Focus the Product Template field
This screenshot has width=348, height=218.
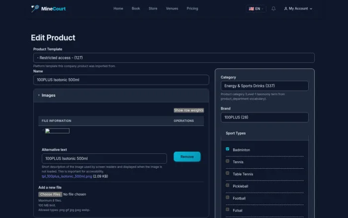pos(174,58)
